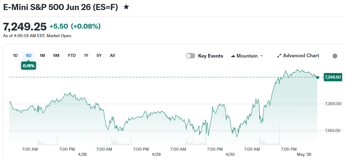Click the 4/30 date axis label
Image resolution: width=345 pixels, height=158 pixels.
[230, 154]
